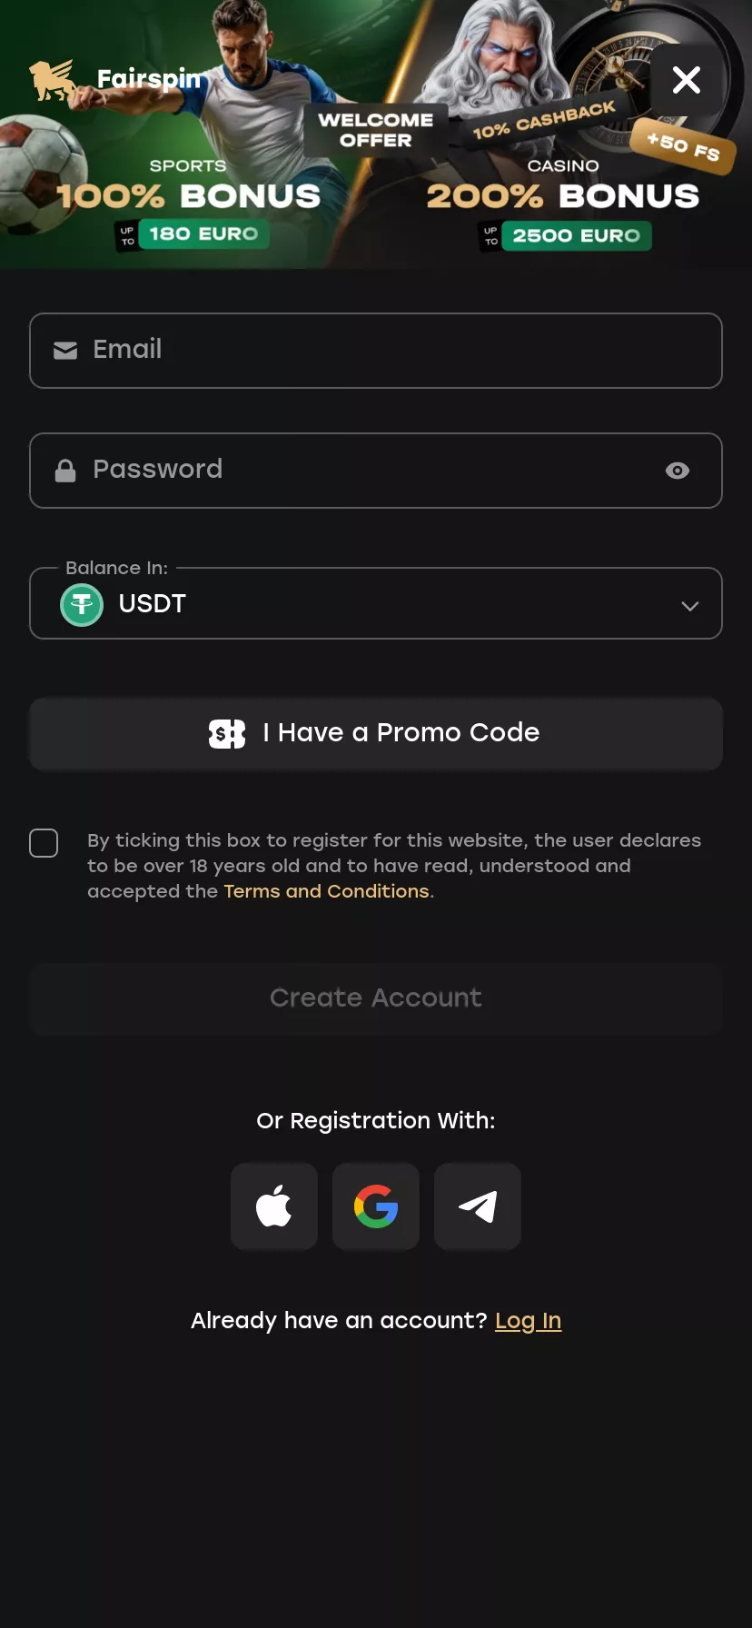Viewport: 752px width, 1628px height.
Task: Register using the Google icon
Action: coord(376,1206)
